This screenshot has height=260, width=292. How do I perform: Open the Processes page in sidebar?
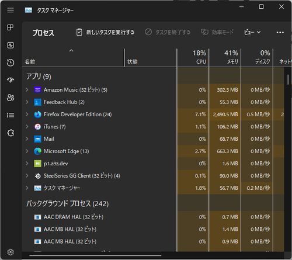pyautogui.click(x=11, y=27)
